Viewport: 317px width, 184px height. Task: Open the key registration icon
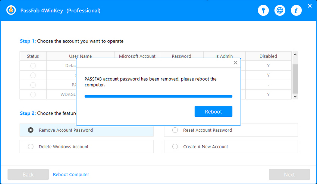[x=263, y=10]
